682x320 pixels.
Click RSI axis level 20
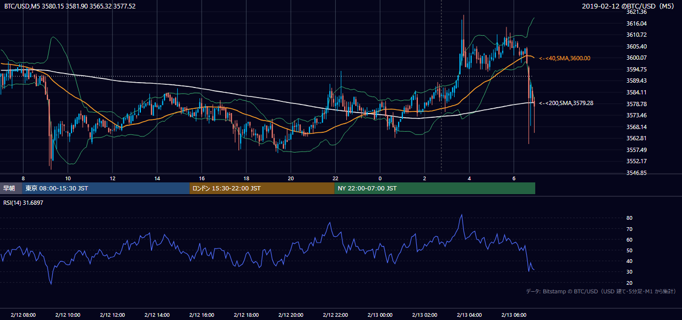(x=629, y=283)
